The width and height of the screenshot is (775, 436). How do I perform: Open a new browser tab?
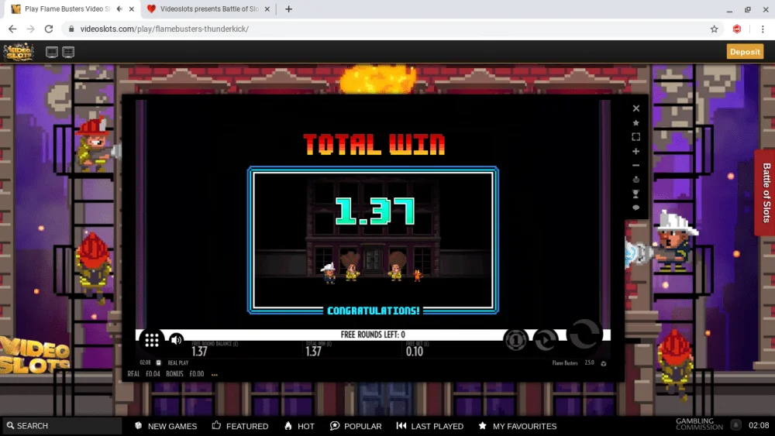(288, 9)
